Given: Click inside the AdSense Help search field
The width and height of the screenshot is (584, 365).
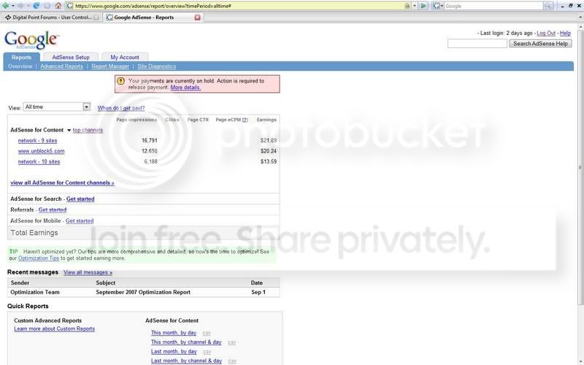Looking at the screenshot, I should coord(477,44).
